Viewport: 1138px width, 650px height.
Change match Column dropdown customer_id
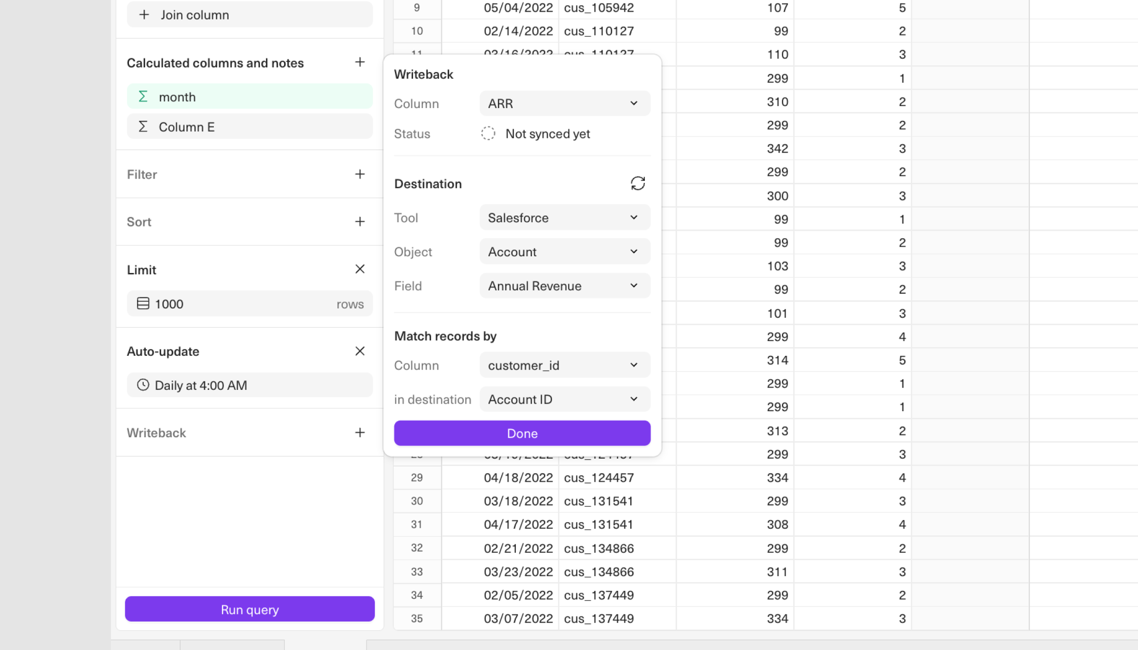(564, 365)
